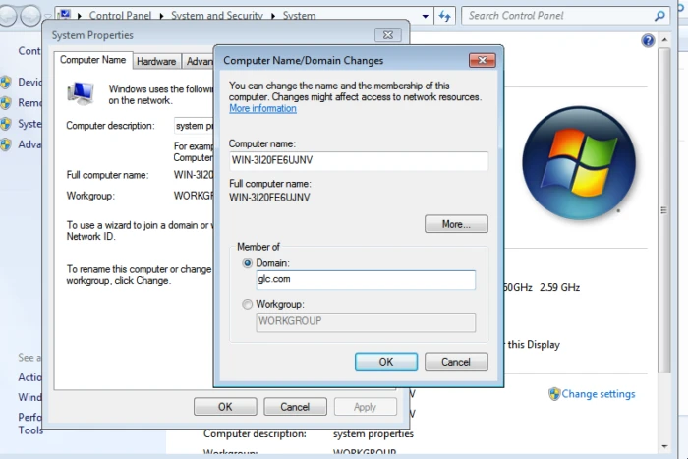This screenshot has width=688, height=459.
Task: Open Advanced system settings shield icon
Action: 5,144
